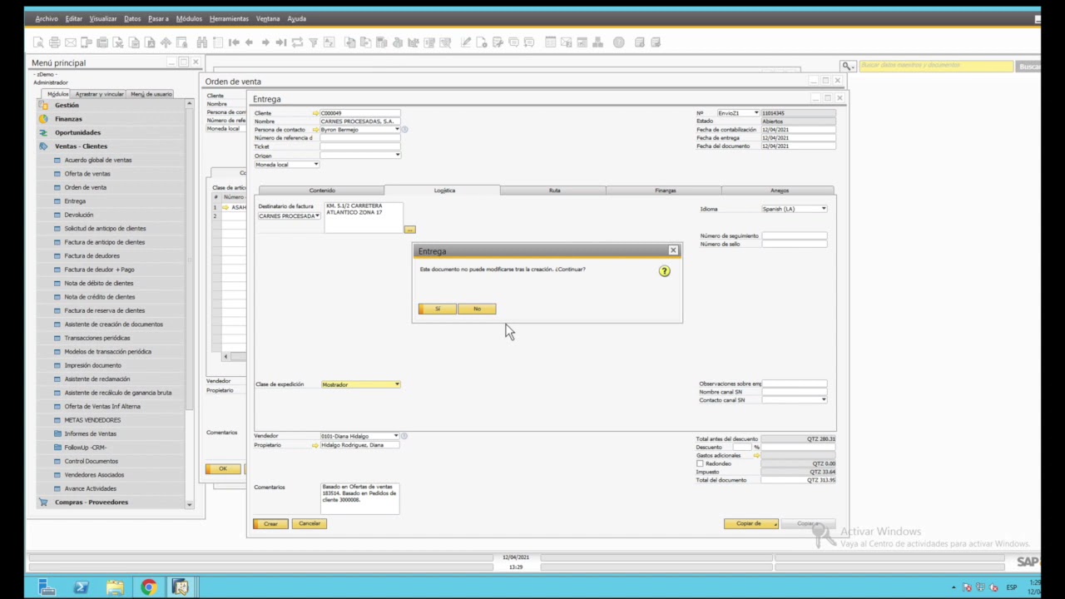Click the Crear button
Image resolution: width=1065 pixels, height=599 pixels.
270,523
